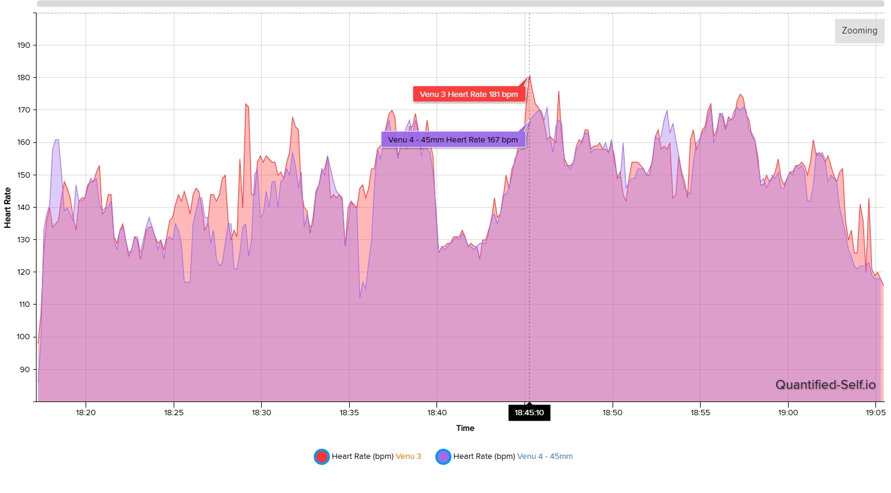The image size is (891, 493).
Task: Select the 18:30 time axis tick
Action: [261, 413]
